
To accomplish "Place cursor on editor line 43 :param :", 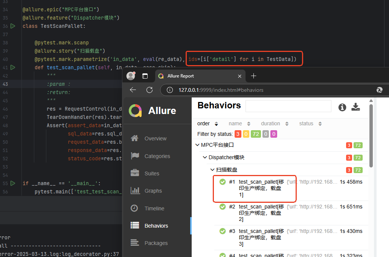I will [x=58, y=84].
